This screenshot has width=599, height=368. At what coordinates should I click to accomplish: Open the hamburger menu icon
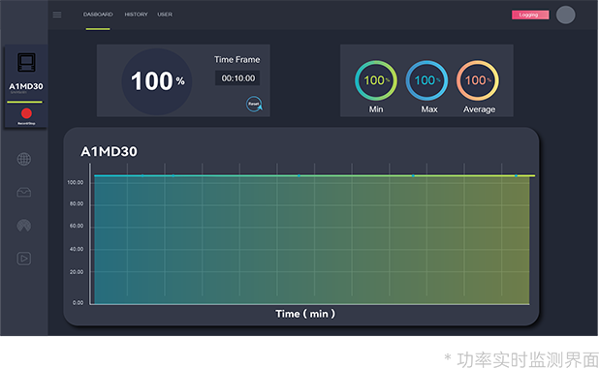tap(57, 15)
